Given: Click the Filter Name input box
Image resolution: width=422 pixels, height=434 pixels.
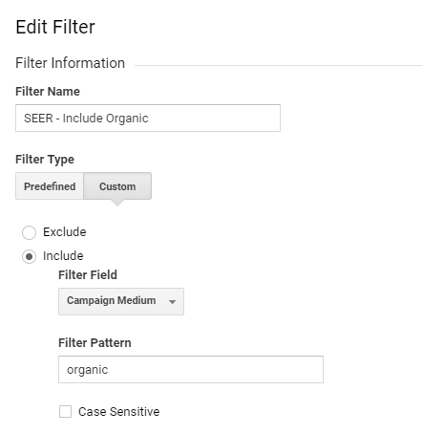Looking at the screenshot, I should coord(148,118).
